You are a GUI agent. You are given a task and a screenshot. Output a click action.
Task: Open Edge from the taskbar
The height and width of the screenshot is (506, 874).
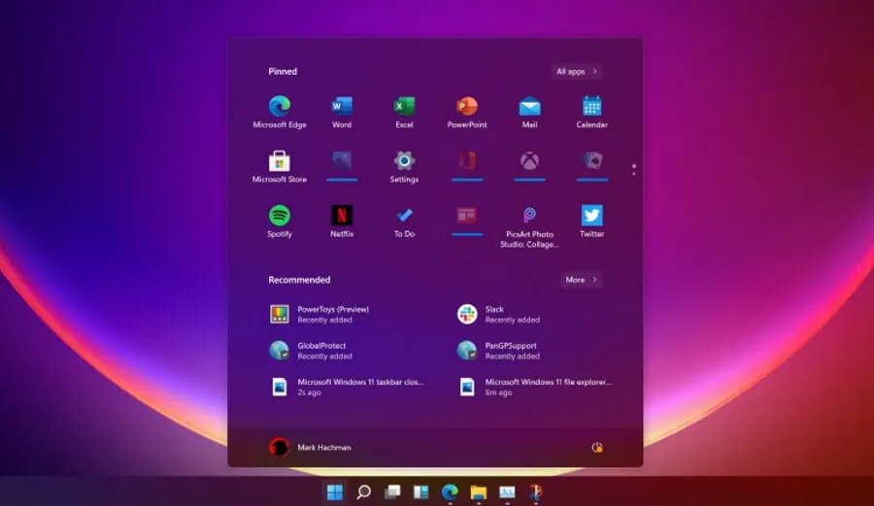[450, 492]
